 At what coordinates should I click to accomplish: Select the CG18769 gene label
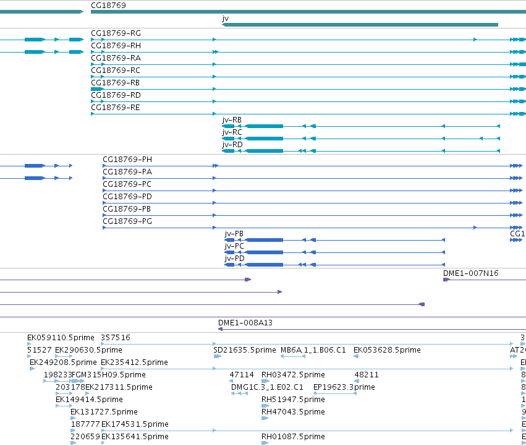click(x=108, y=6)
